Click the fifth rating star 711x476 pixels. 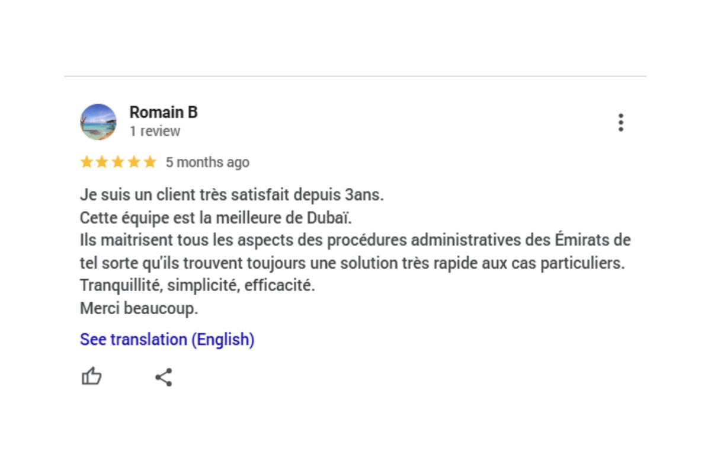[x=149, y=162]
